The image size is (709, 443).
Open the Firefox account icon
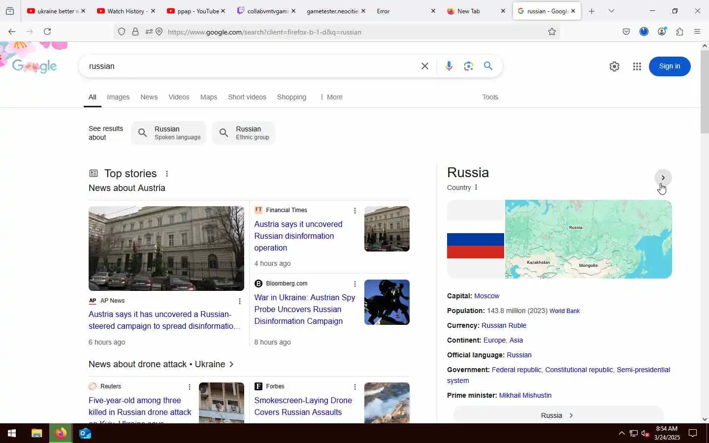click(662, 32)
